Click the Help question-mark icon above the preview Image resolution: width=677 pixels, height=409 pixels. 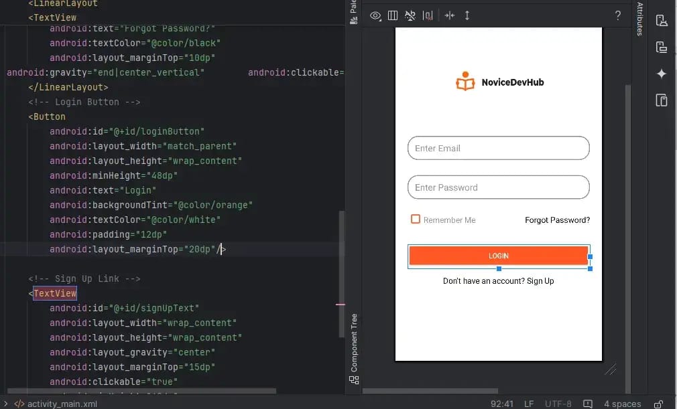[617, 15]
